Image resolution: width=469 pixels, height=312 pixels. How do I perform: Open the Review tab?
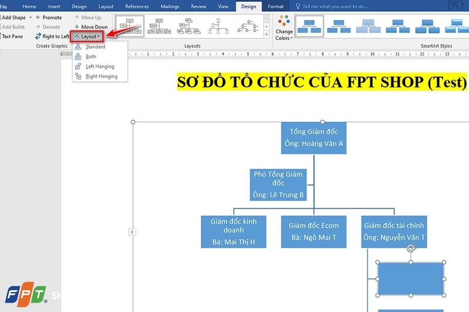pyautogui.click(x=199, y=6)
